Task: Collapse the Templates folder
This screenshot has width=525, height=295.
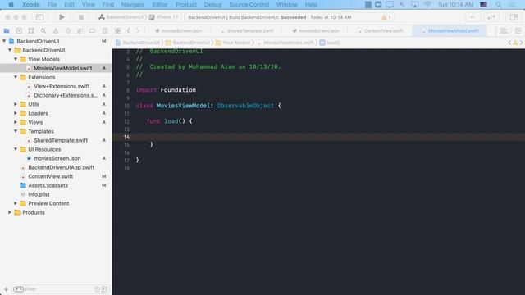Action: [16, 131]
